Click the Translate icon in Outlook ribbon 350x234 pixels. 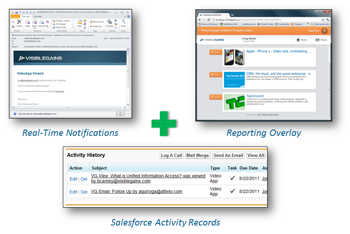[x=110, y=22]
